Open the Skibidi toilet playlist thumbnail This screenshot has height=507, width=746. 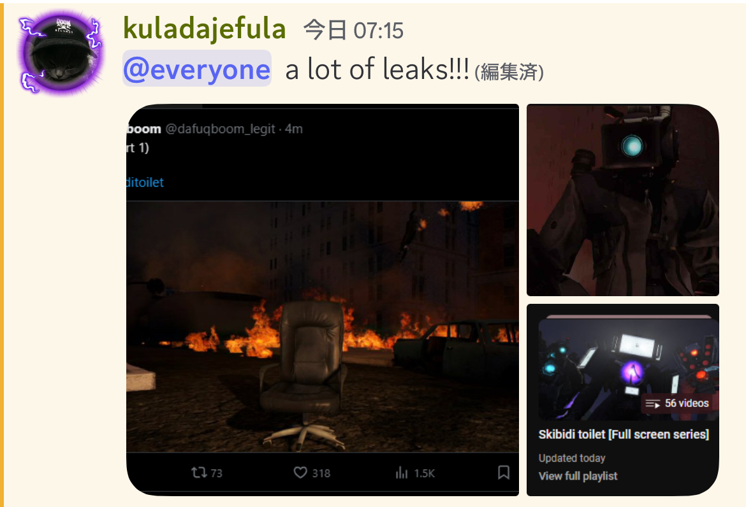629,368
